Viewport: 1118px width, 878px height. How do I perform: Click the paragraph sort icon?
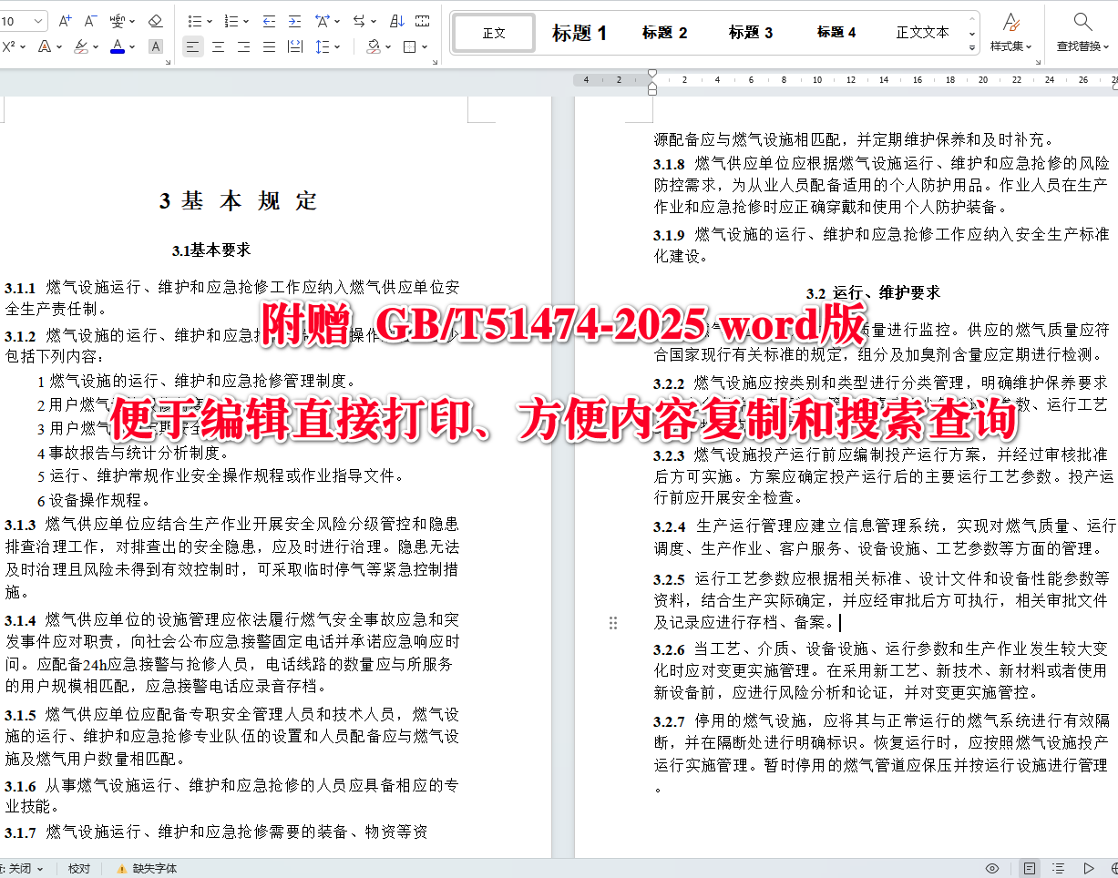tap(398, 21)
